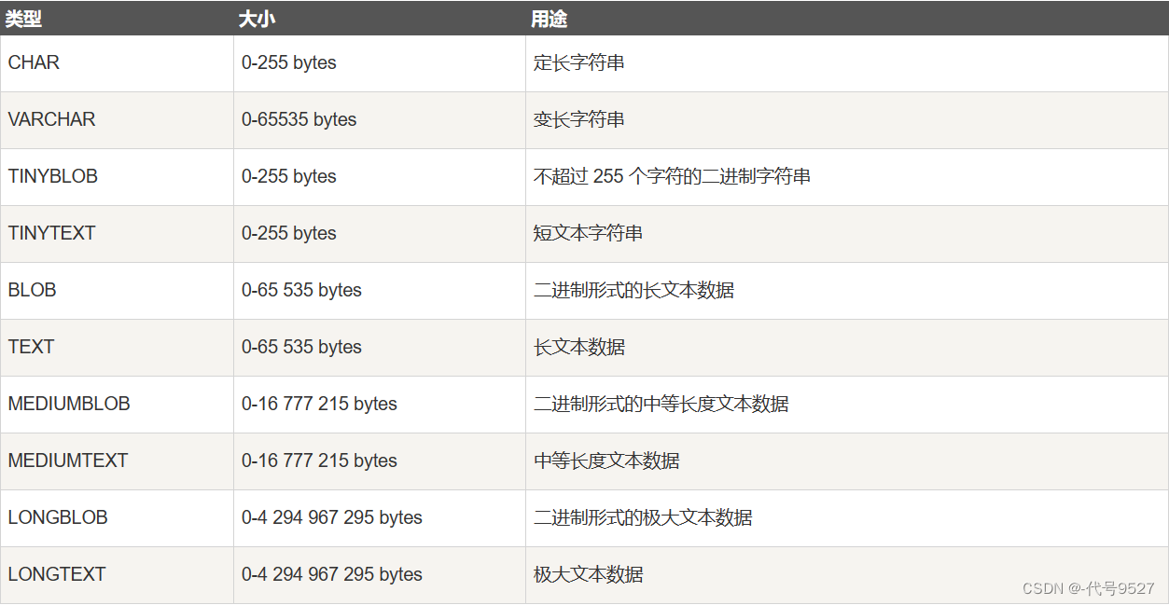Screen dimensions: 1169x605
Task: Click the 二进制形式的长文本数据 description
Action: (633, 290)
